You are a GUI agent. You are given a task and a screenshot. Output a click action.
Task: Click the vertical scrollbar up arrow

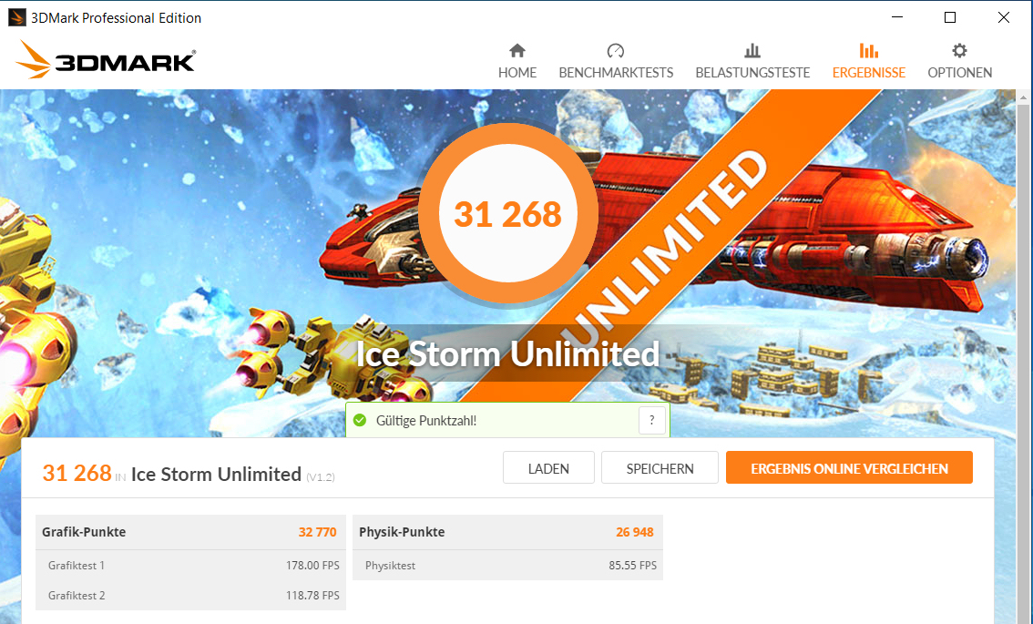[x=1023, y=97]
